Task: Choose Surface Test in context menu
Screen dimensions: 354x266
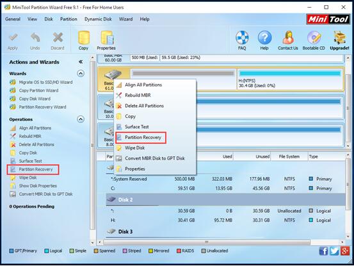Action: [x=155, y=127]
